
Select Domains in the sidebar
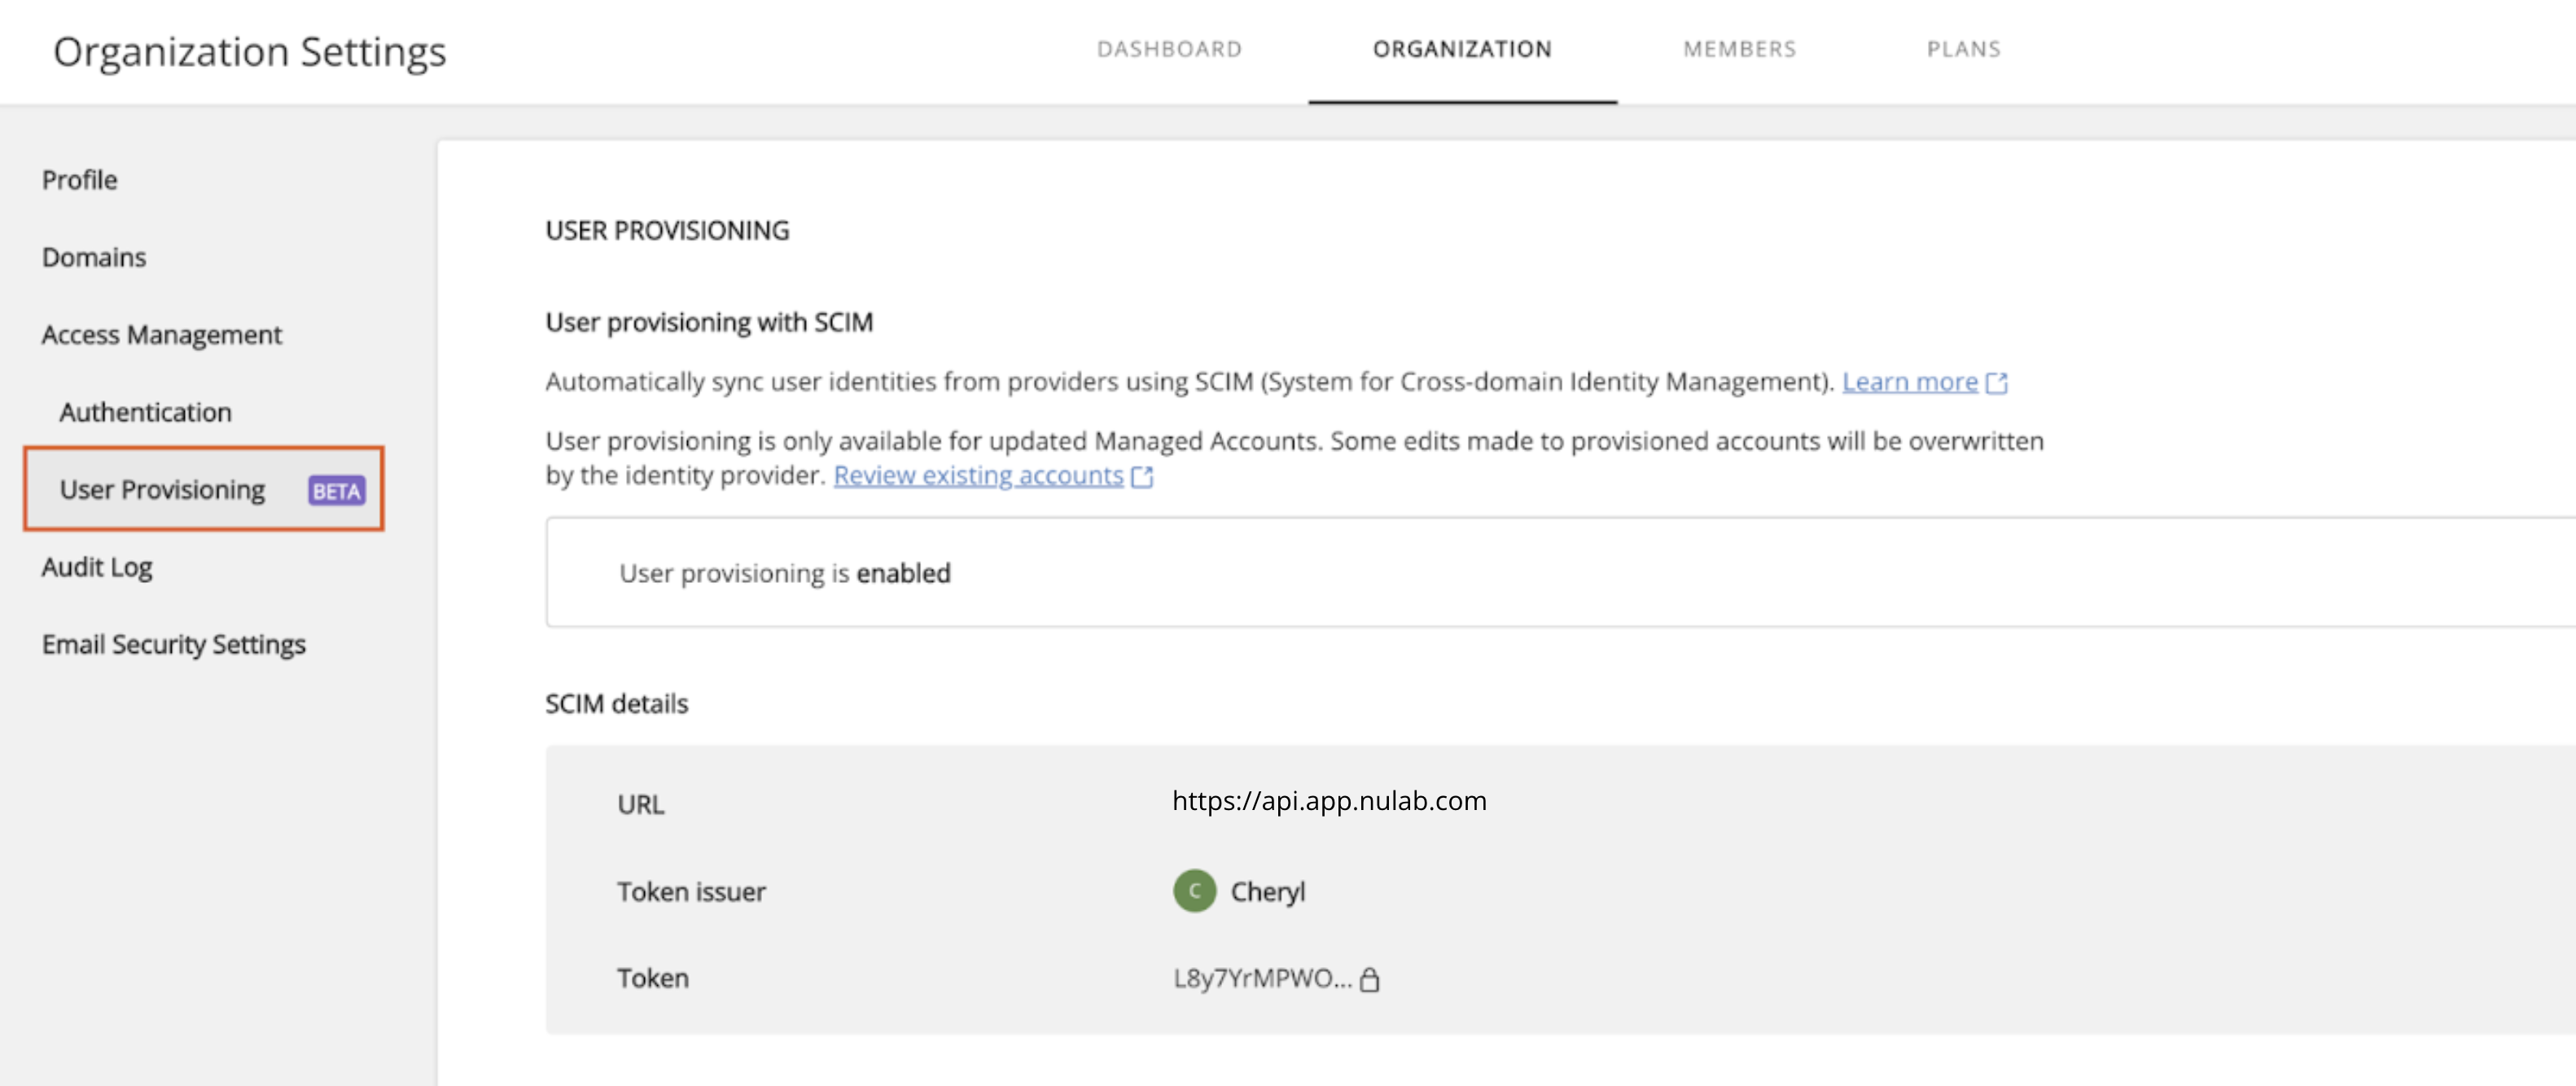(x=94, y=257)
